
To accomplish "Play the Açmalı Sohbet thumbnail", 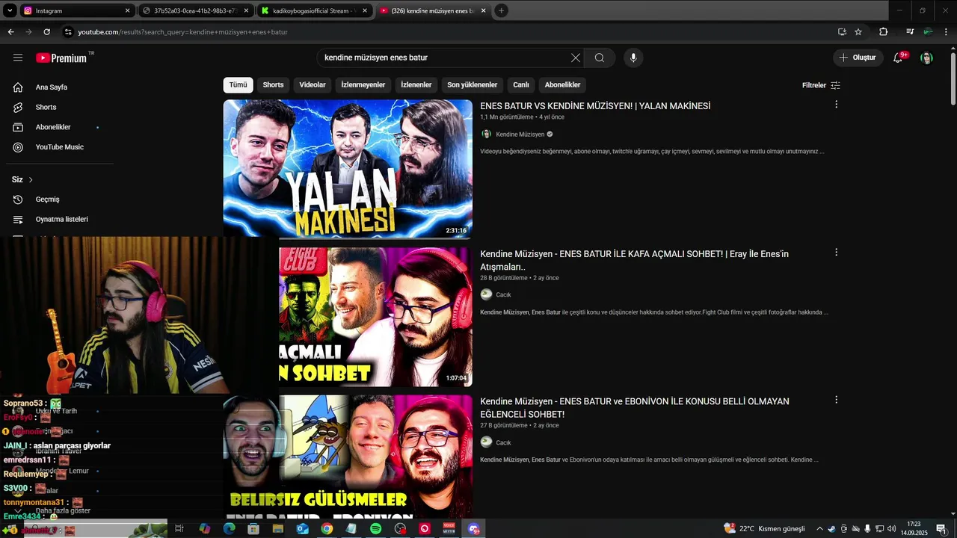I will (x=375, y=317).
